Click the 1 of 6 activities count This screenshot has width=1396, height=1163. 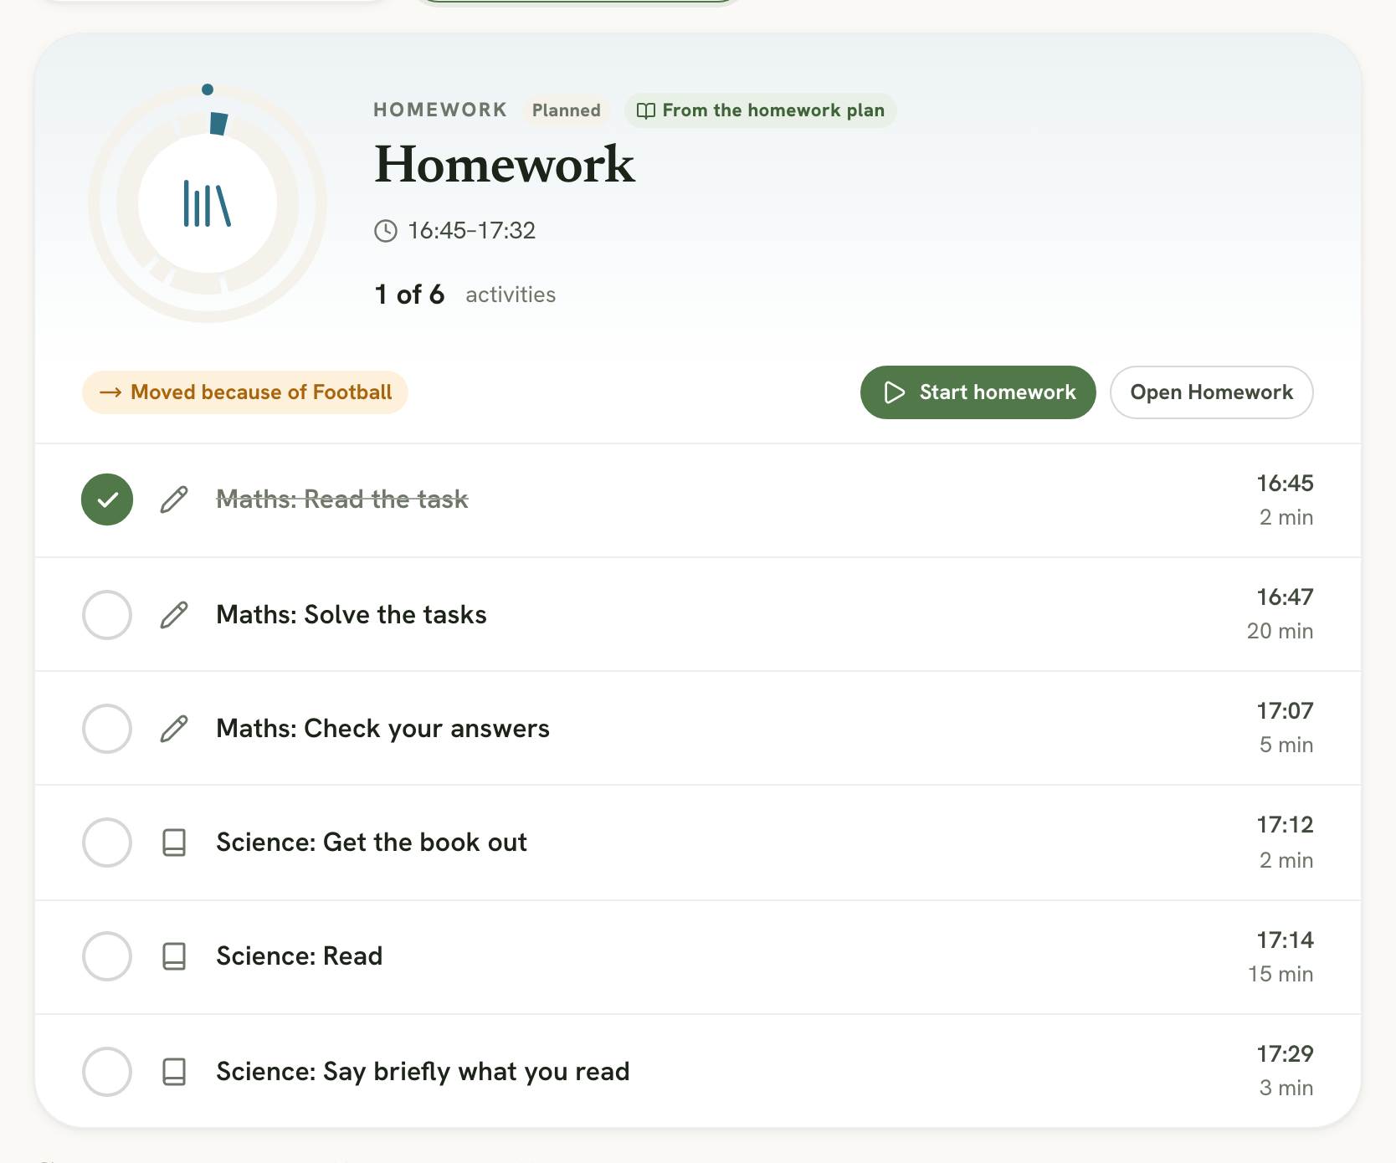point(465,295)
